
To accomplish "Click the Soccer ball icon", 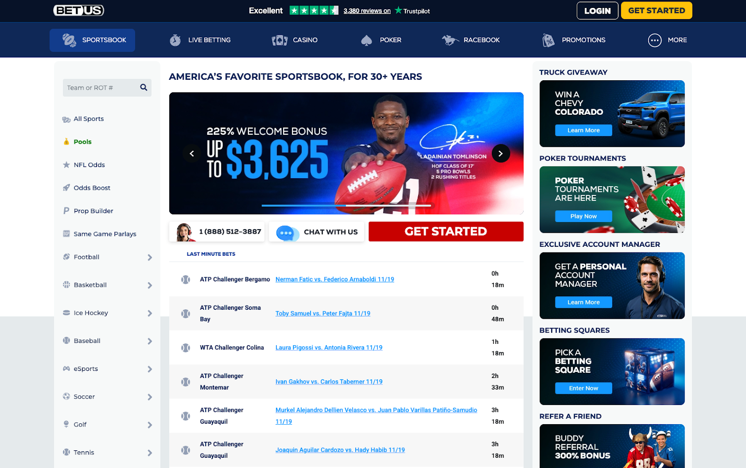I will [x=66, y=397].
